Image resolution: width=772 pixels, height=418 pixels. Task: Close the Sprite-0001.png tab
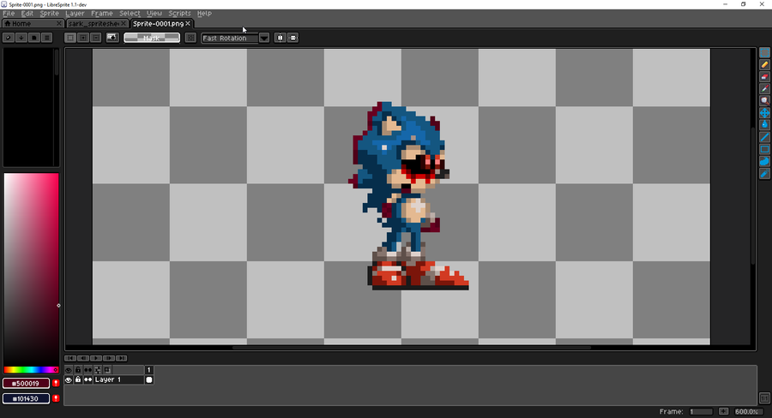point(188,23)
